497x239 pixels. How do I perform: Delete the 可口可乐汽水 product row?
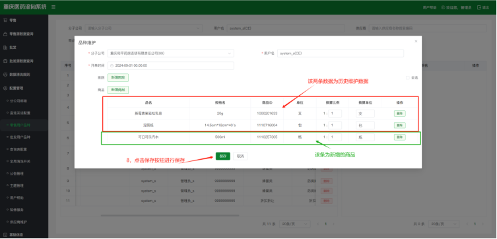point(400,137)
